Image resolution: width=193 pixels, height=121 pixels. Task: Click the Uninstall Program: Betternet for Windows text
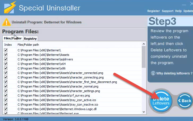[46, 22]
